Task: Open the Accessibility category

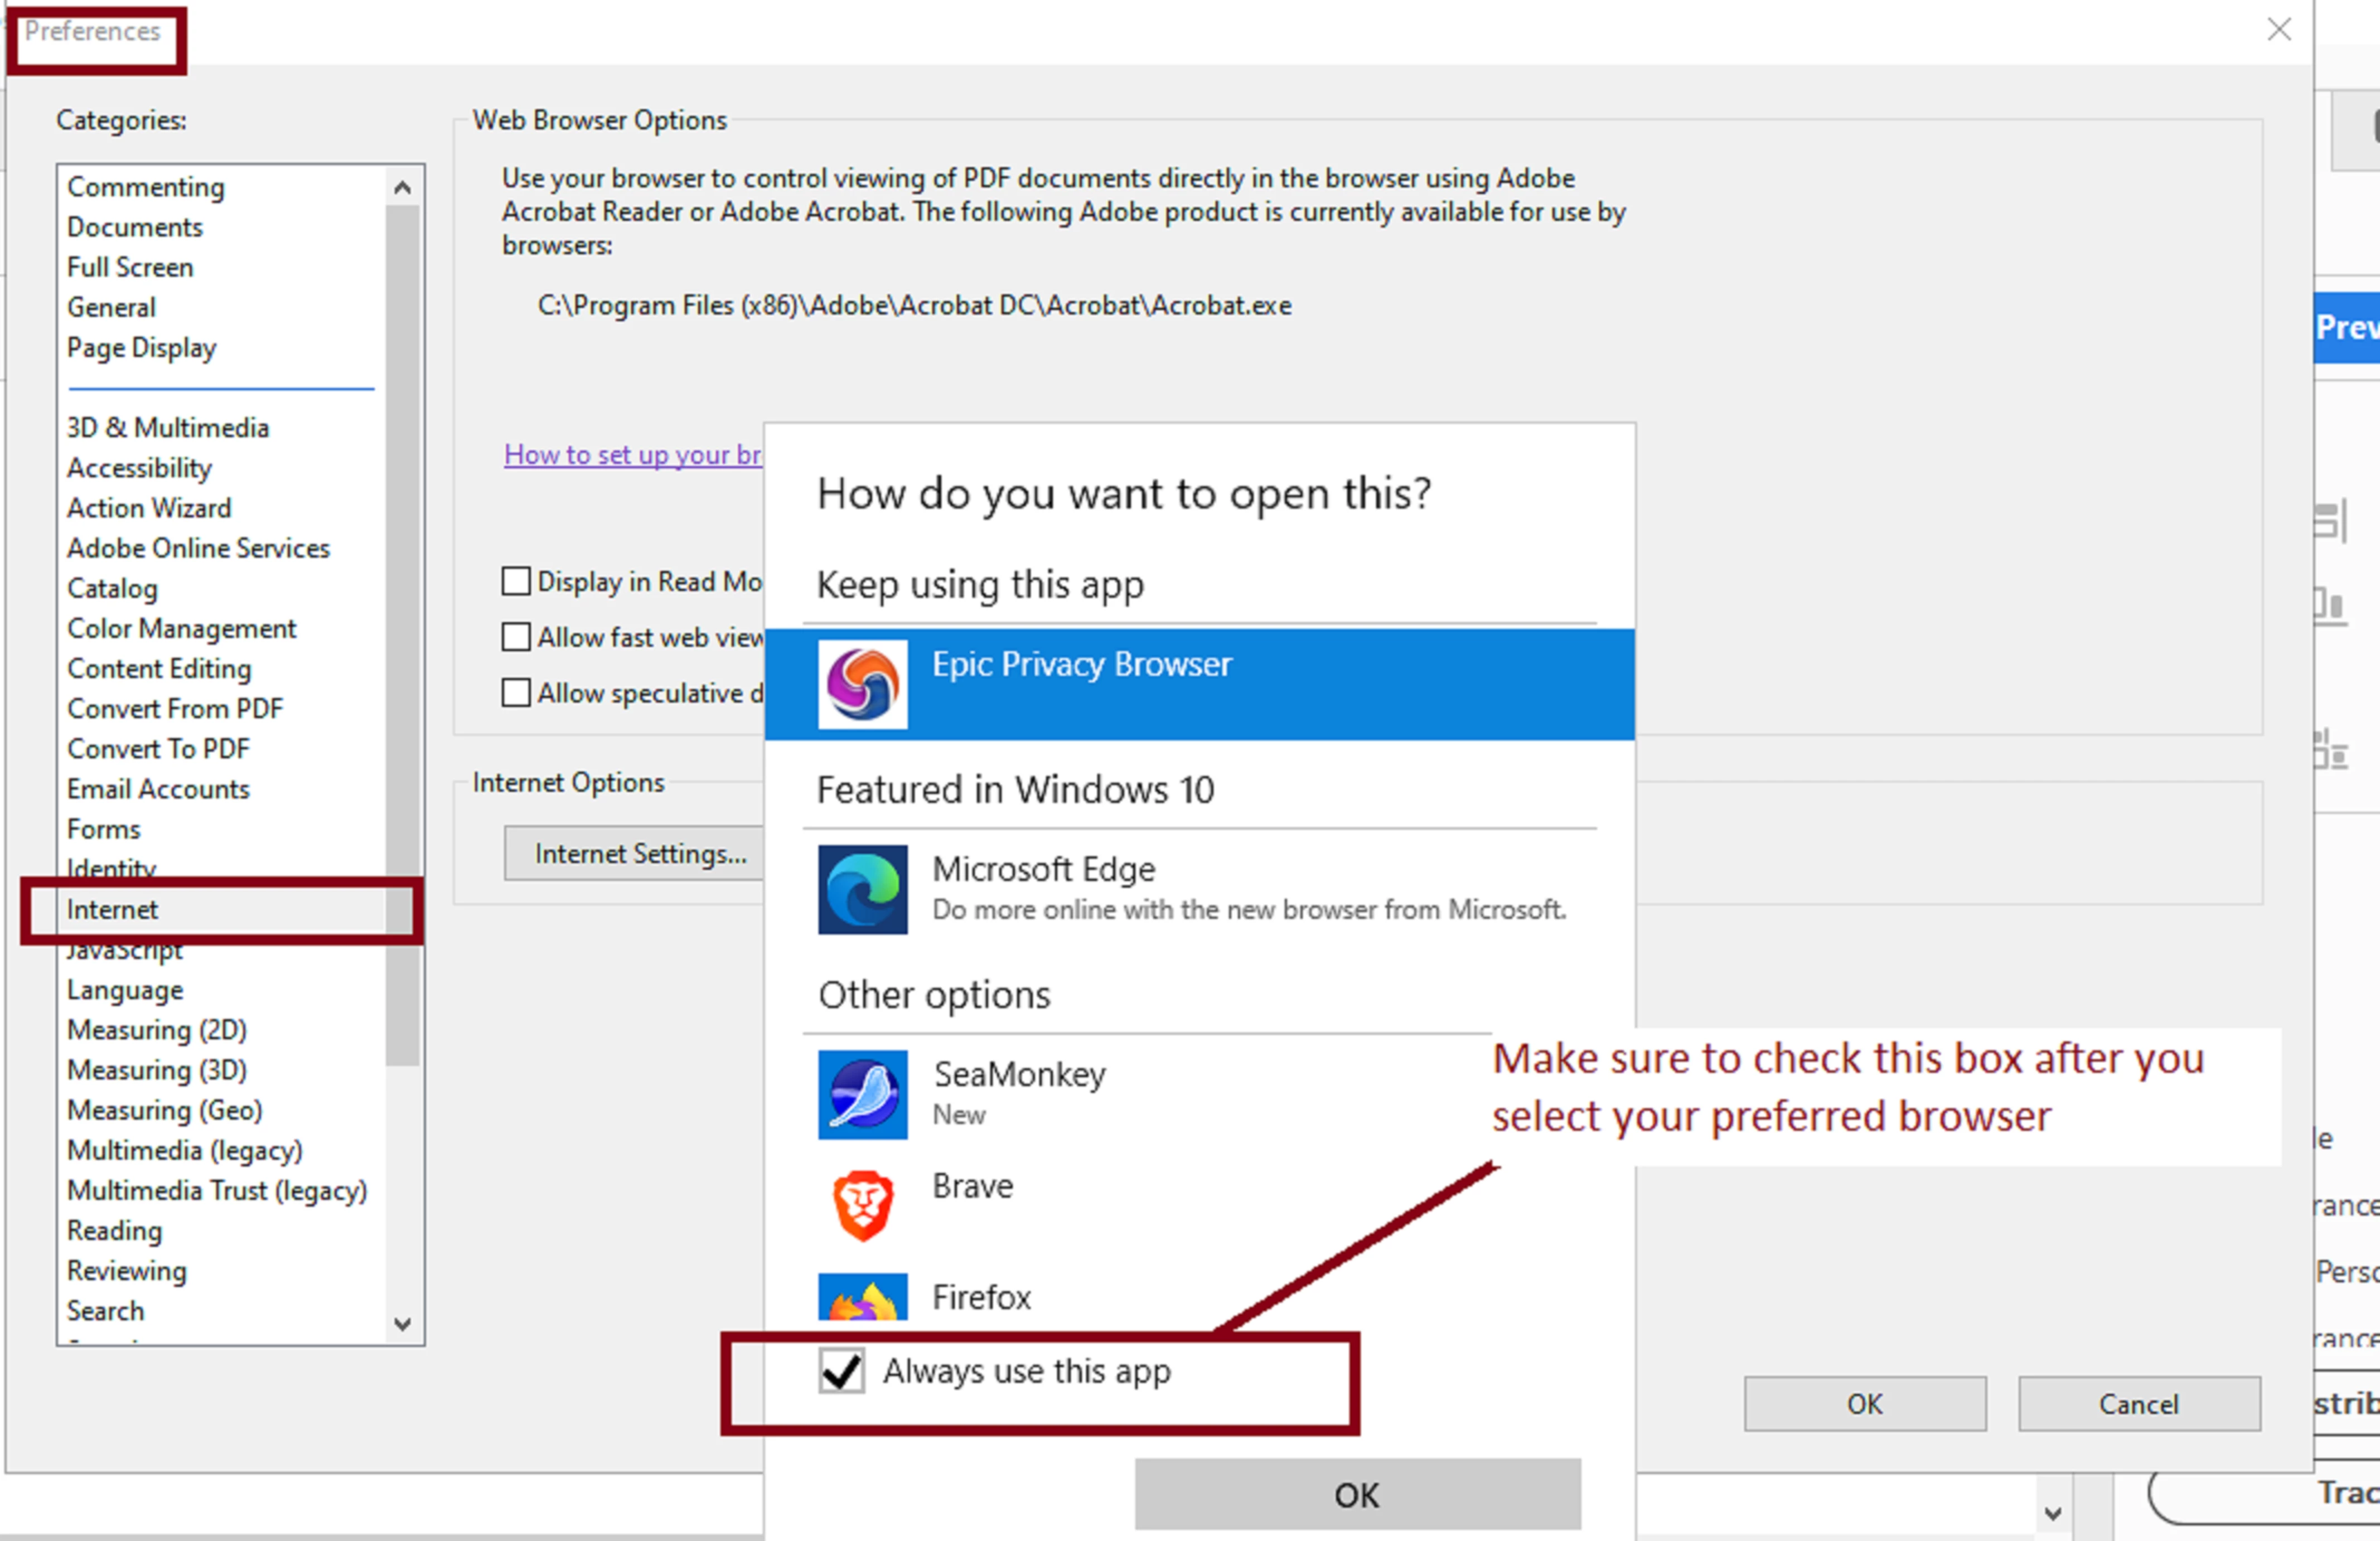Action: [x=139, y=468]
